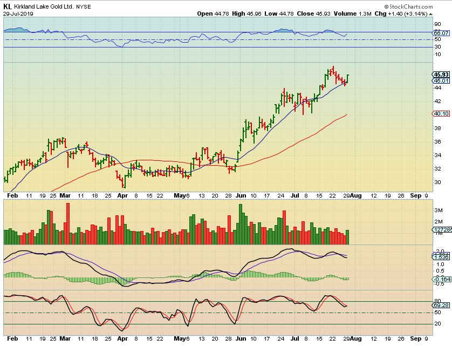Click the 'Apr' label on the price axis
The width and height of the screenshot is (452, 346).
(x=122, y=195)
